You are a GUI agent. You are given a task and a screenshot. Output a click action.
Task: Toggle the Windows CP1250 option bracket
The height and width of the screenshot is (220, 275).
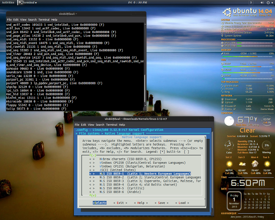click(92, 162)
